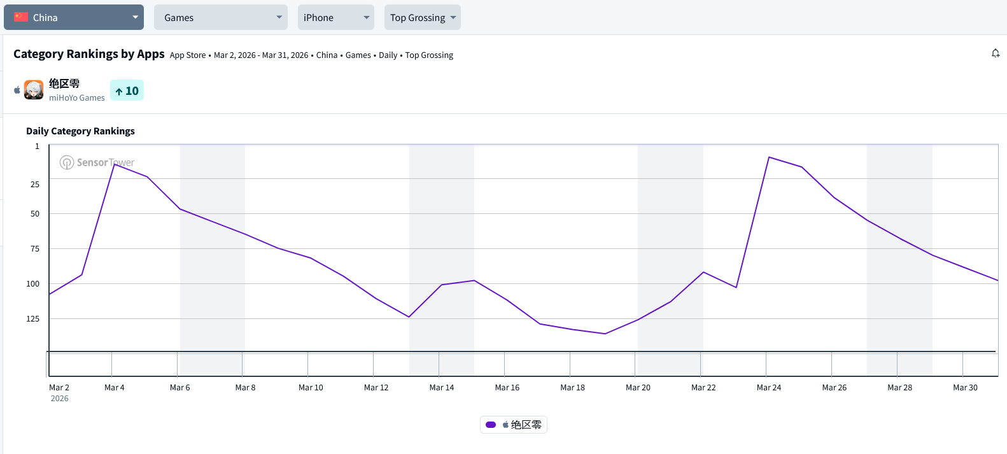Click the purple legend color swatch
This screenshot has width=1007, height=454.
click(x=491, y=425)
